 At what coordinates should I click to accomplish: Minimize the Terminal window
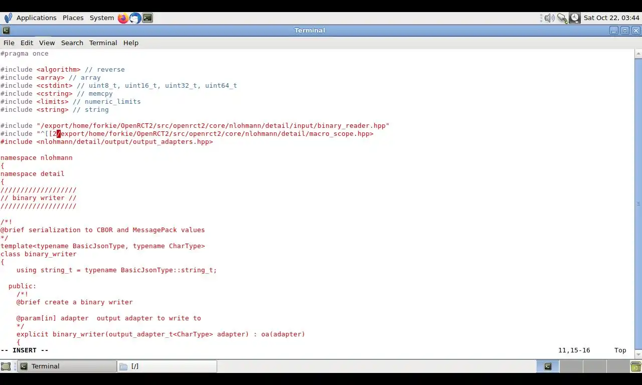pyautogui.click(x=614, y=31)
